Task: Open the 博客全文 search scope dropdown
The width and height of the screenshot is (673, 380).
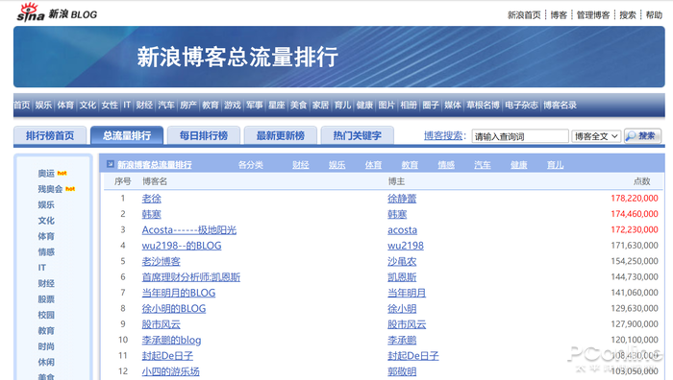Action: 596,136
